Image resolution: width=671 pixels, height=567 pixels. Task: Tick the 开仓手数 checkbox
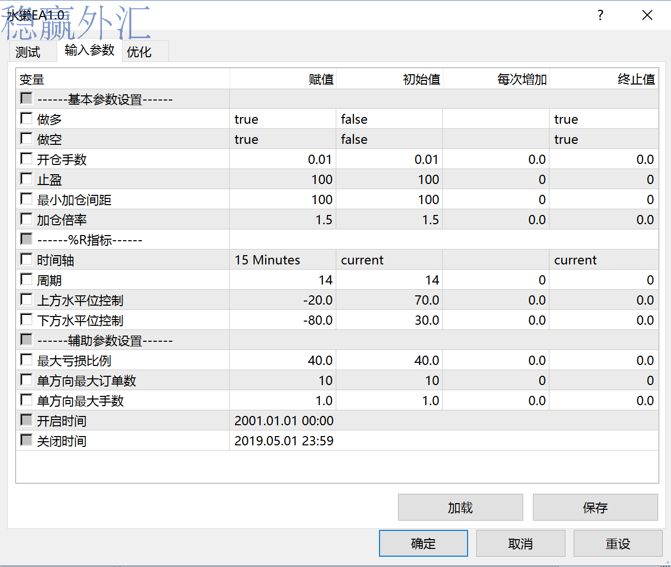(26, 158)
